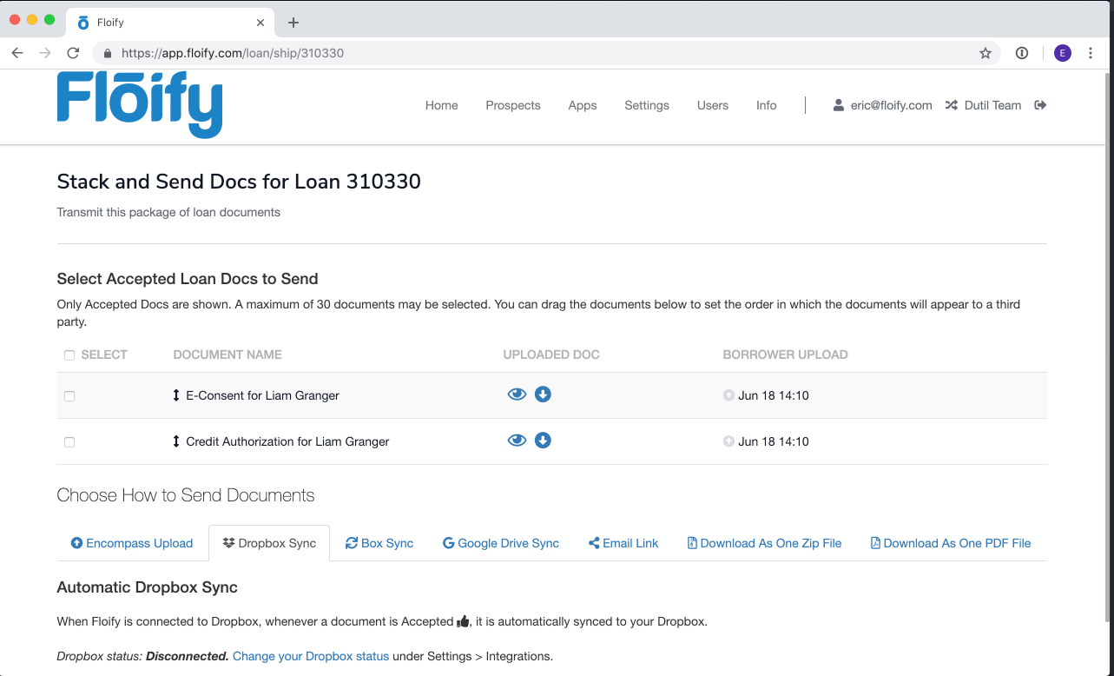Check the E-Consent for Liam Granger checkbox
Screen dimensions: 1114x676
point(69,396)
